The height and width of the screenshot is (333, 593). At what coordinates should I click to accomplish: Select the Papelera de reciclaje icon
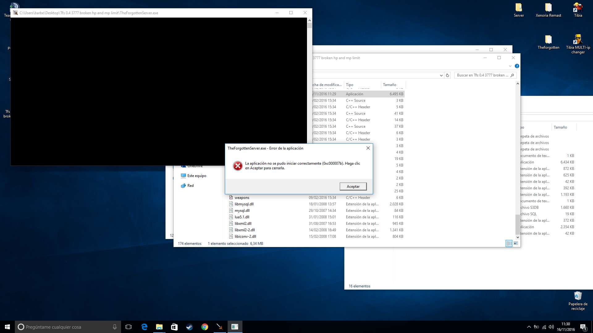pyautogui.click(x=578, y=301)
